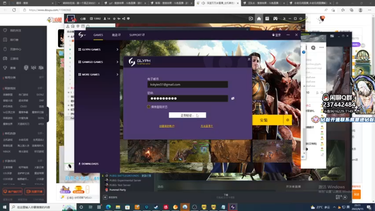The height and width of the screenshot is (211, 375).
Task: Open the 排行榜 ranking item in Douyu sidebar
Action: (15, 40)
